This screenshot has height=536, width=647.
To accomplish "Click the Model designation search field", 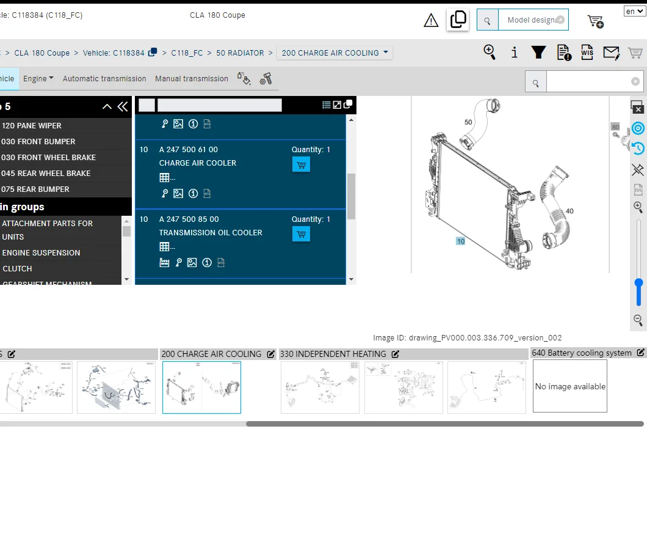I will pyautogui.click(x=533, y=20).
